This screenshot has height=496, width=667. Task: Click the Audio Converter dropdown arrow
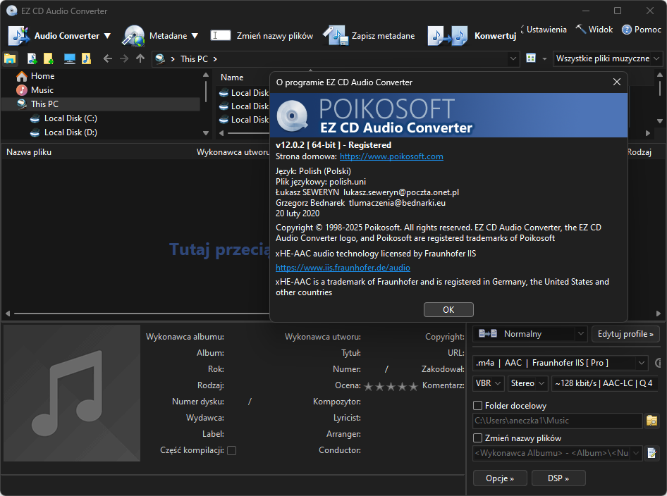[x=107, y=36]
